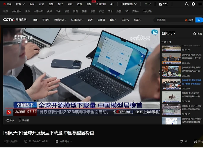This screenshot has width=203, height=148.
Task: Play the 00:03:15 中国常驻联合国代表 thumbnail
Action: (x=171, y=58)
